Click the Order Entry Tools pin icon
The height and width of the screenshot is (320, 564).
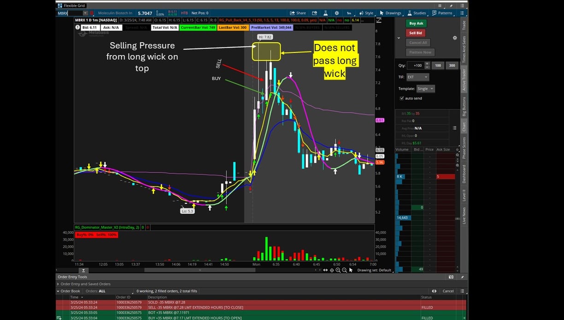click(462, 277)
